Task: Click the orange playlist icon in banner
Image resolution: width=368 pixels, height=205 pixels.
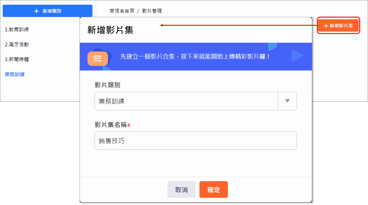Action: 98,58
